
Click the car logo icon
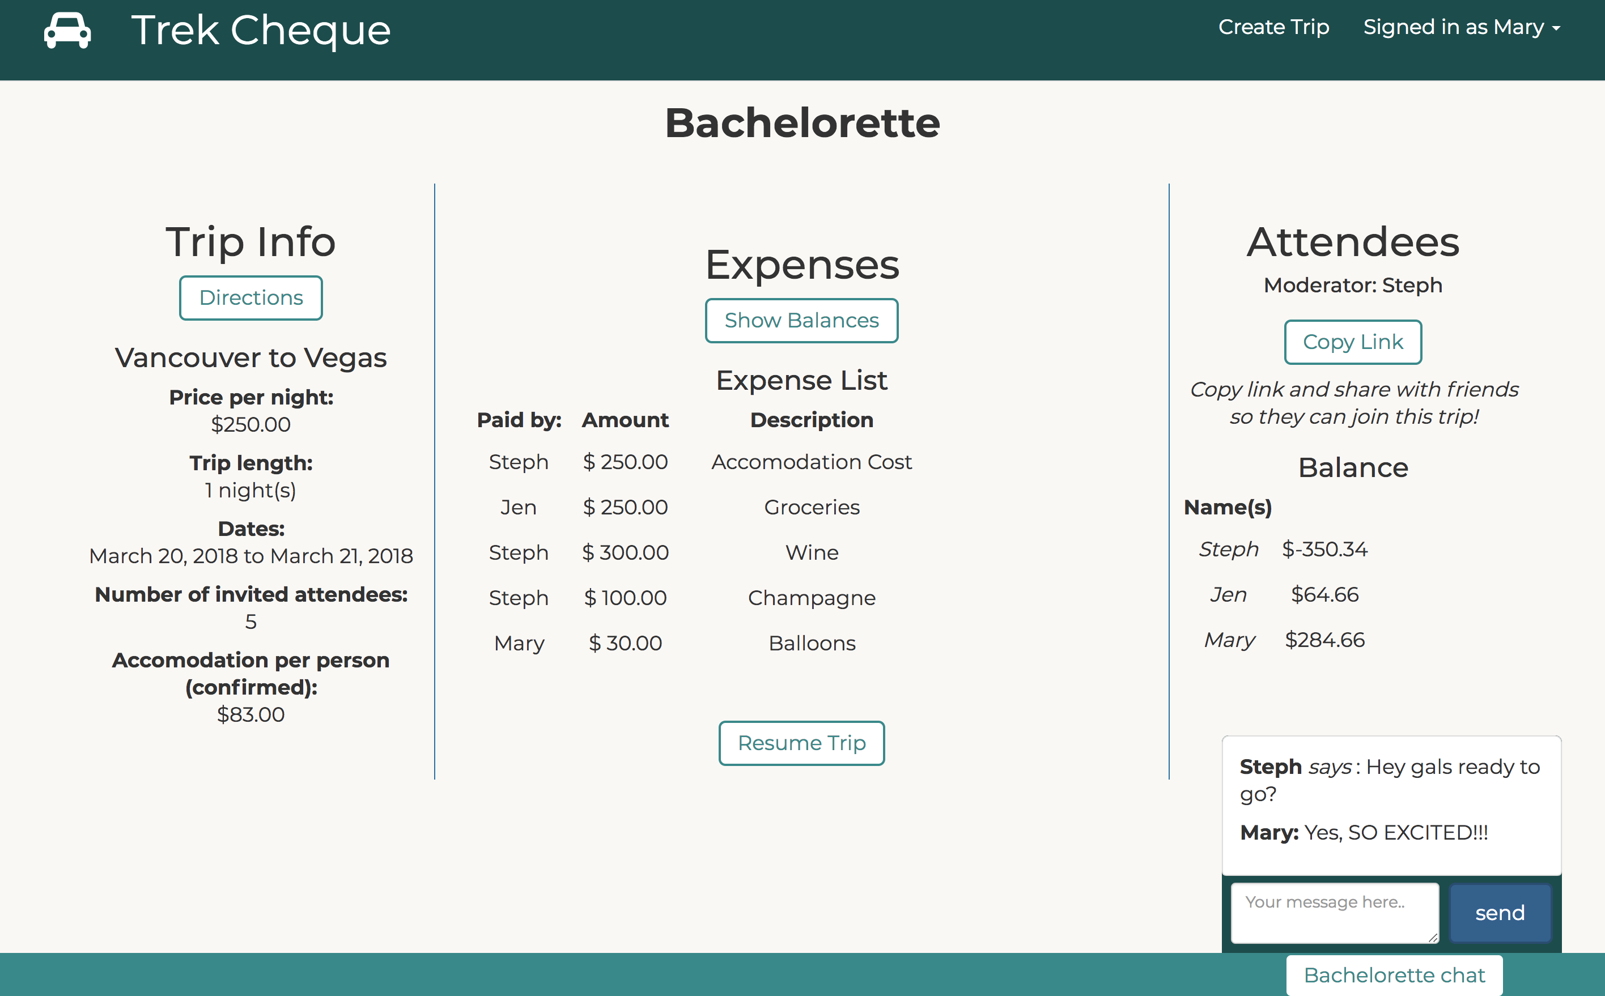(x=67, y=30)
